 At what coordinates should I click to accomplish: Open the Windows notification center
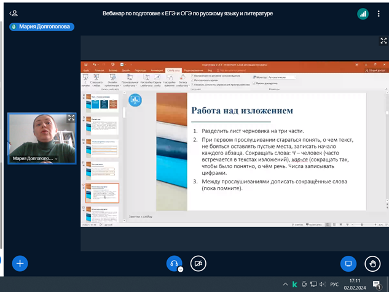(x=377, y=284)
